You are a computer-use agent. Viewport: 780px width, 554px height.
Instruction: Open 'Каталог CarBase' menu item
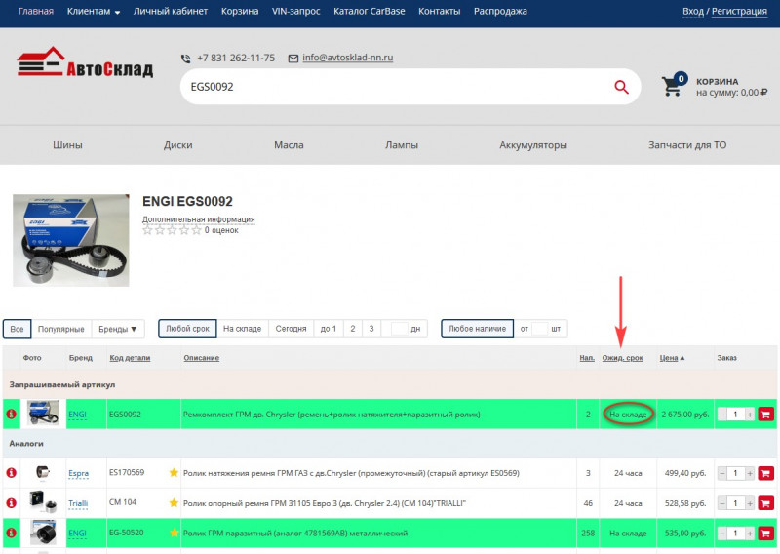click(370, 11)
